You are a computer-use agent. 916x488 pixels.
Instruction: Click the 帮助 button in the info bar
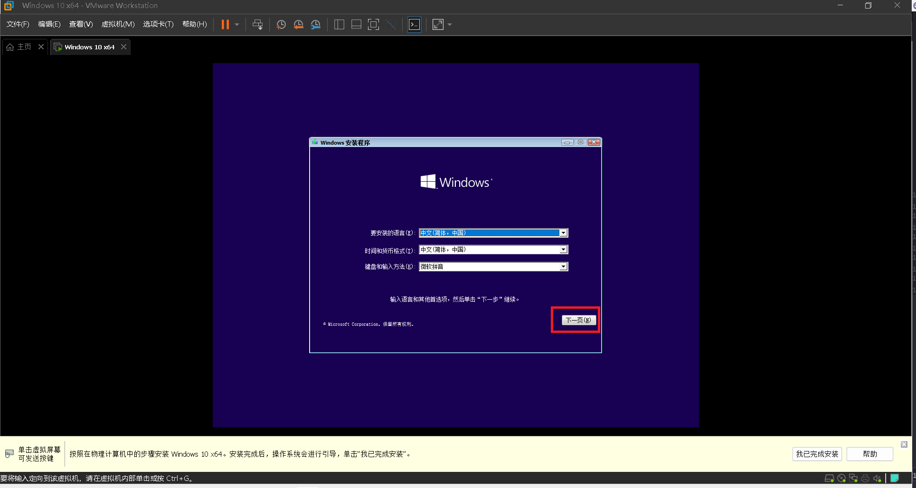(x=869, y=454)
